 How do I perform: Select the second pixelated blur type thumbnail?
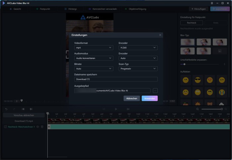click(x=203, y=42)
